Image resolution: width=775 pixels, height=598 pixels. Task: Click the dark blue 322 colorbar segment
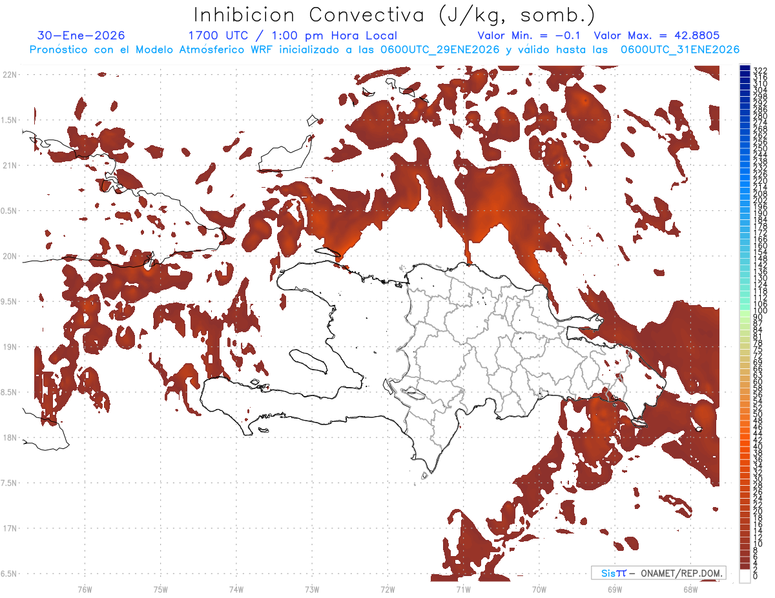[745, 69]
